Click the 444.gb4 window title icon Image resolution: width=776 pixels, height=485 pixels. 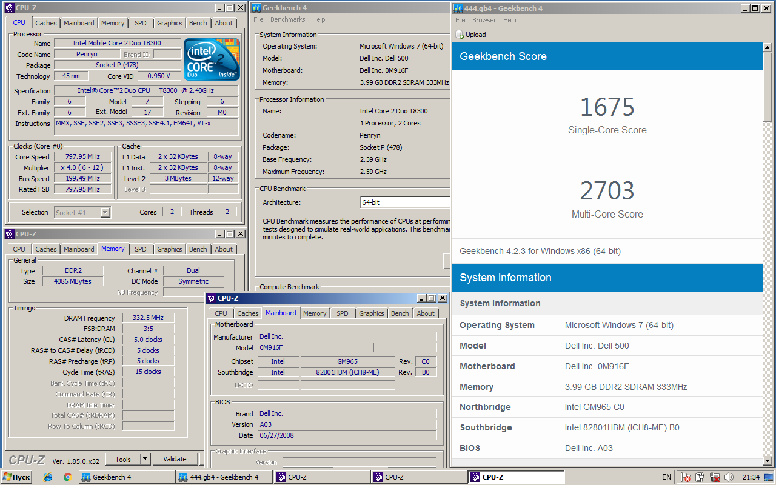(x=458, y=8)
